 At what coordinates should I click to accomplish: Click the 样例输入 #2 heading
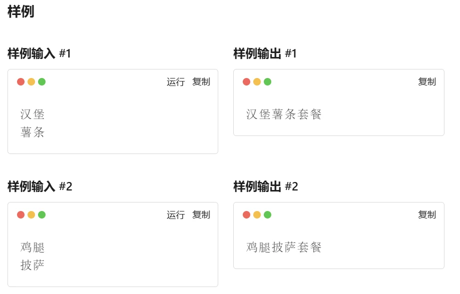click(x=40, y=186)
